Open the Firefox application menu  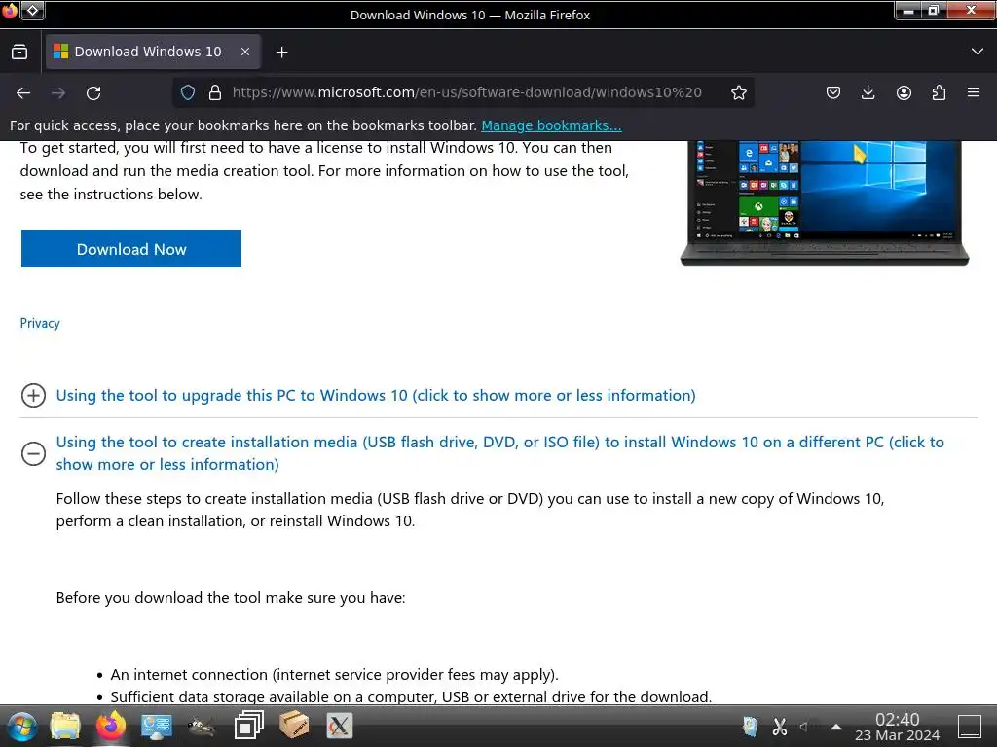pyautogui.click(x=974, y=92)
